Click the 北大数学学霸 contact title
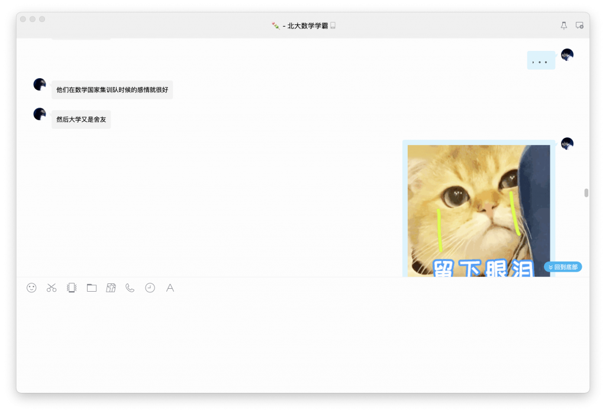 [307, 25]
